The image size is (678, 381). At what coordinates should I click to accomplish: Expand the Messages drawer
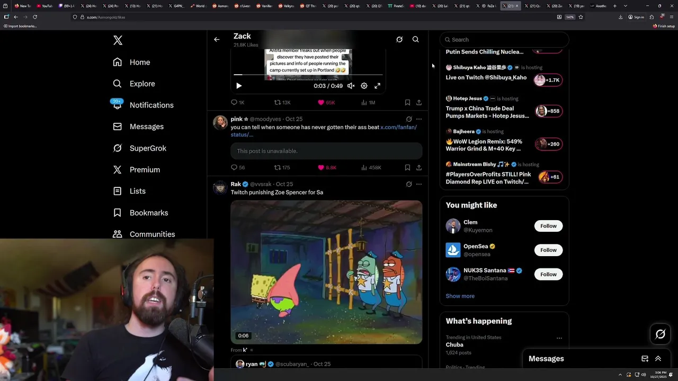click(x=658, y=359)
